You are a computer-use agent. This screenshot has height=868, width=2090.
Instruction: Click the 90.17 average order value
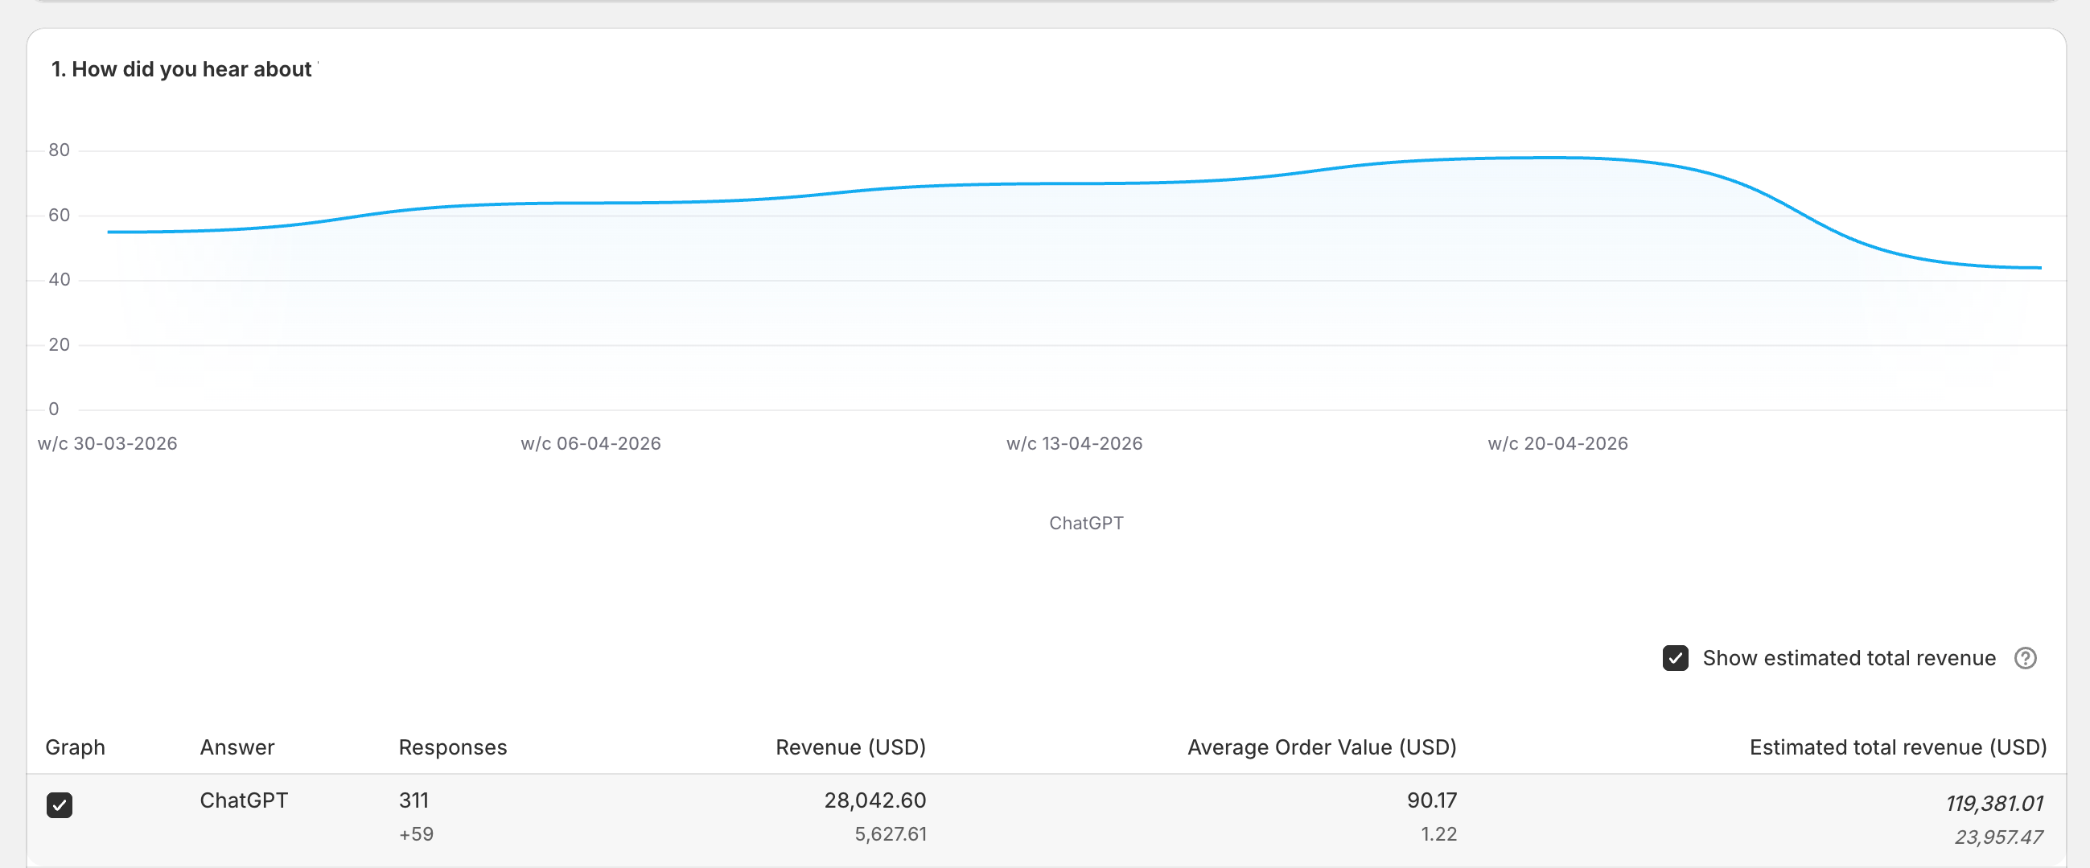click(1431, 800)
